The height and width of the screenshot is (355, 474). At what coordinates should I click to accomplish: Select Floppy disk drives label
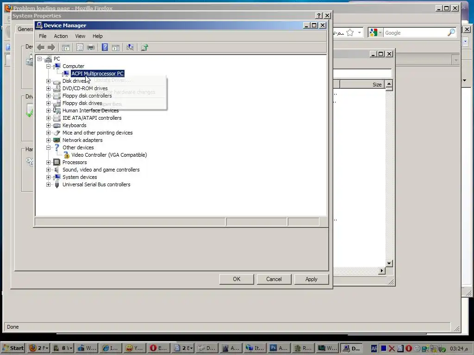coord(82,103)
